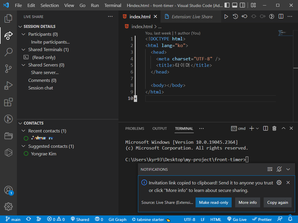The image size is (298, 223).
Task: Kill the active terminal with the trash icon
Action: (274, 128)
